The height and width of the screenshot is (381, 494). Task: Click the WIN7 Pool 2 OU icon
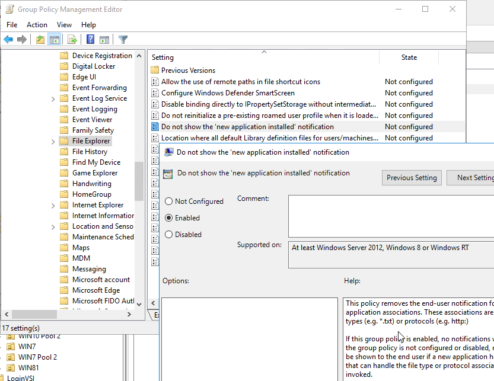pos(11,357)
